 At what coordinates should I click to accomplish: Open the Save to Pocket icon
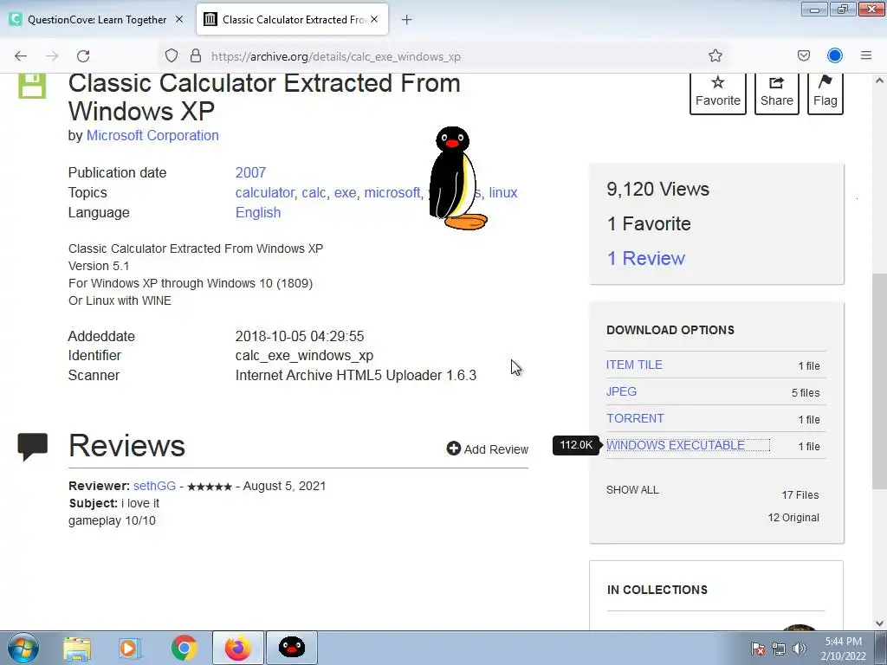coord(803,55)
